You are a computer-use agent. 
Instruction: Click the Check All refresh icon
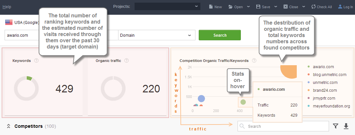pyautogui.click(x=313, y=7)
